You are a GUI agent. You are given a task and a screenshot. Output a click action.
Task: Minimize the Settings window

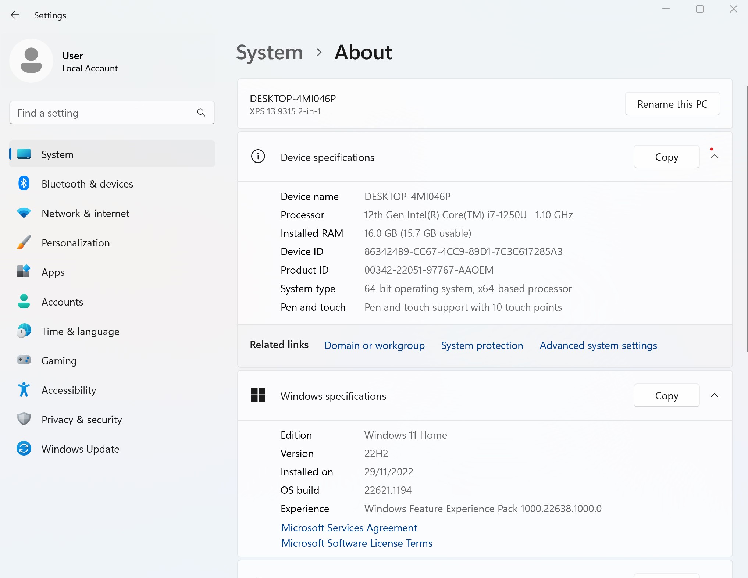pyautogui.click(x=666, y=9)
